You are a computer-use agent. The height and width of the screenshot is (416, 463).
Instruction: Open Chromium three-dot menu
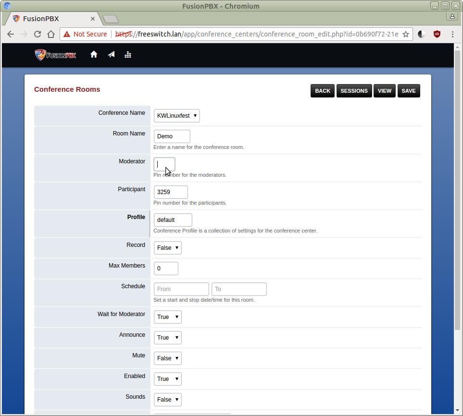tap(452, 34)
